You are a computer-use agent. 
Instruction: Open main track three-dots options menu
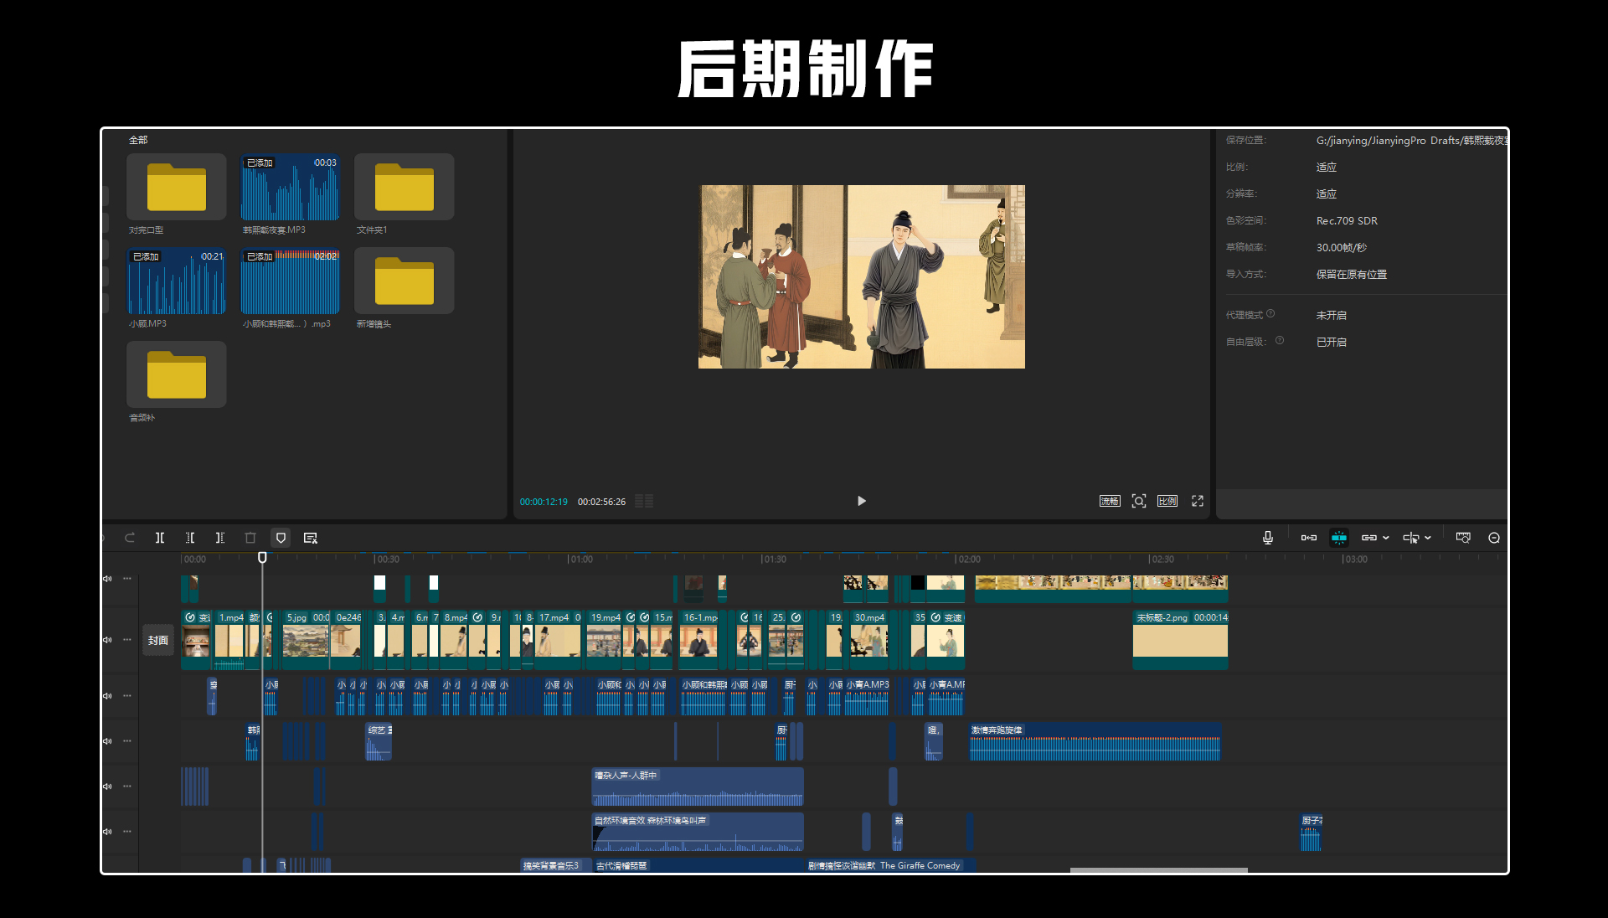point(127,640)
